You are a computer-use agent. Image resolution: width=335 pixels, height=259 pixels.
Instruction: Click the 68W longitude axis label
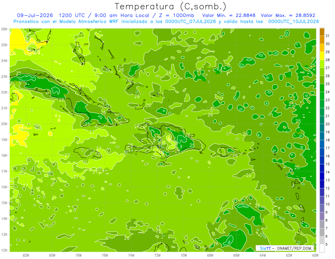(x=210, y=255)
